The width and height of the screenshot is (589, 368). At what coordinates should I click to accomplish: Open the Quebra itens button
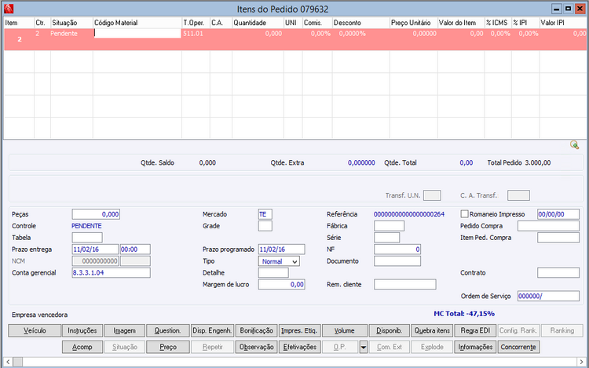[432, 330]
